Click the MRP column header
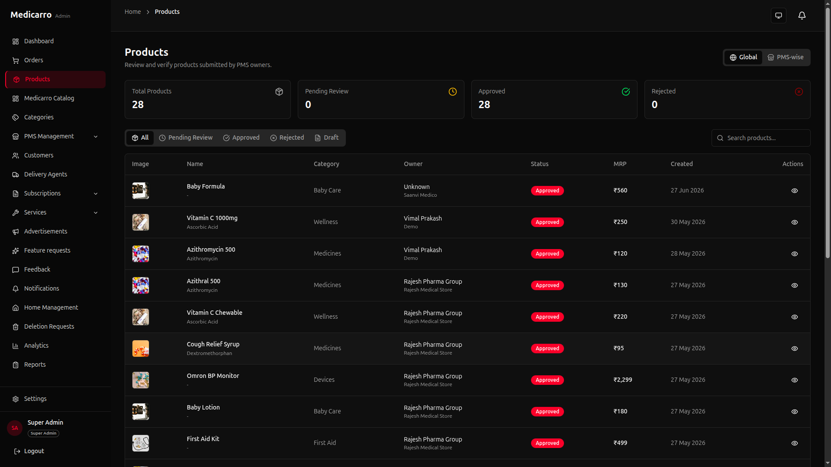This screenshot has width=831, height=467. coord(620,164)
